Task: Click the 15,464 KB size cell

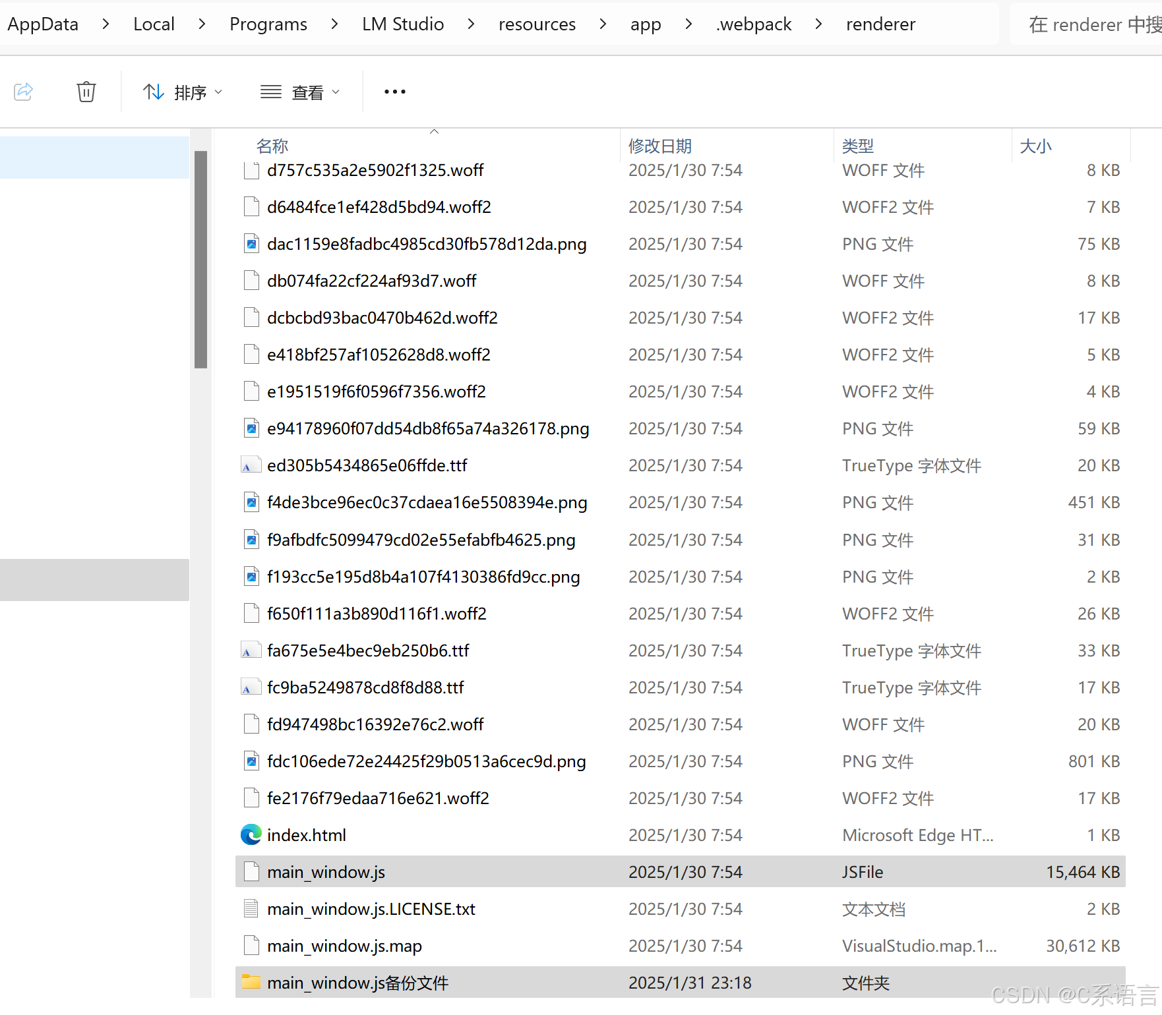Action: click(1083, 872)
